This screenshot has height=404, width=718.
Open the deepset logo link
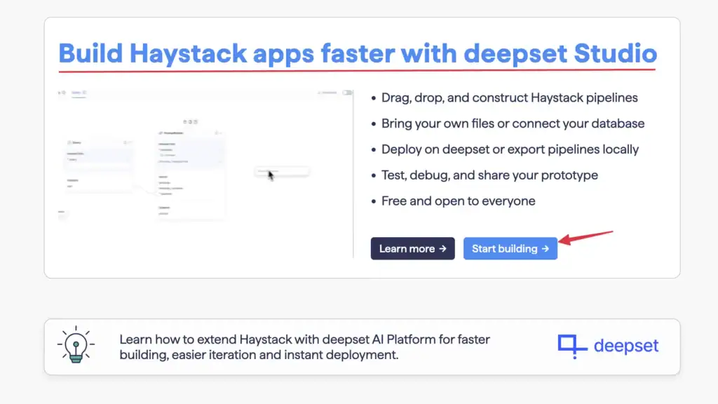pyautogui.click(x=608, y=346)
